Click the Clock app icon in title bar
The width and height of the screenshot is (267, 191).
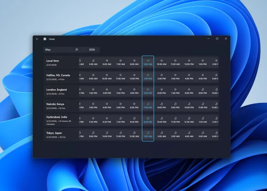tap(45, 39)
